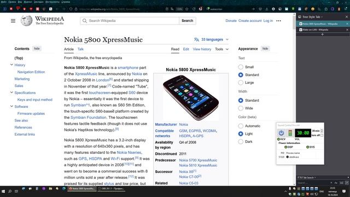Open the Tools dropdown menu
Viewport: 350px width, 197px height.
coord(221,49)
